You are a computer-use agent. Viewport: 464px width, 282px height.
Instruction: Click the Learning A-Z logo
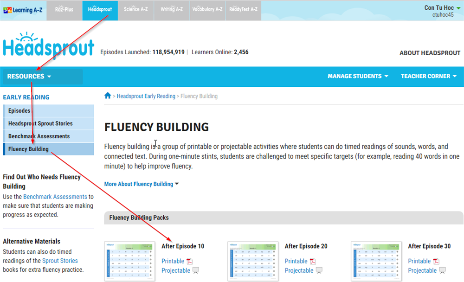point(23,10)
